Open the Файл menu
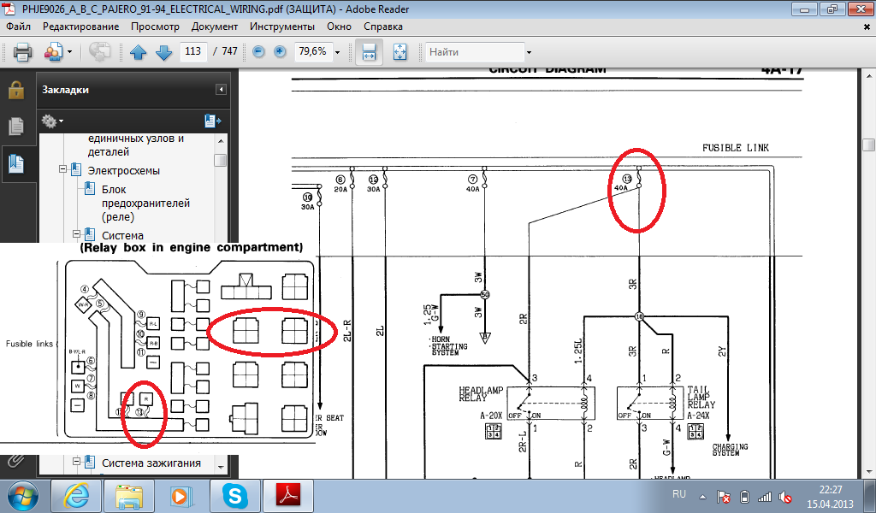876x513 pixels. 19,27
